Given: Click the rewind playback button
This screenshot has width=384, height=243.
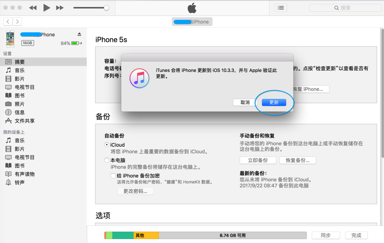Looking at the screenshot, I should (33, 8).
